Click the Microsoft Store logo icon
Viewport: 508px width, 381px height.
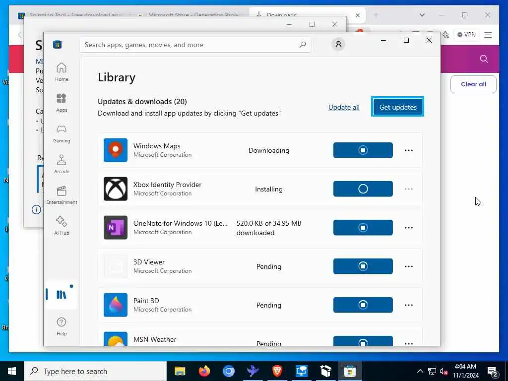pos(58,44)
